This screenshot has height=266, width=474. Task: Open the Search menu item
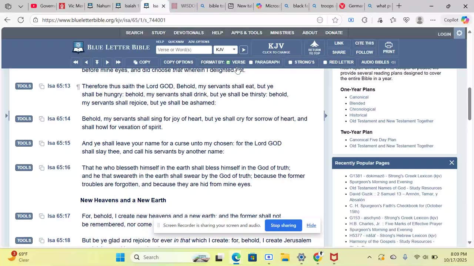click(x=134, y=33)
